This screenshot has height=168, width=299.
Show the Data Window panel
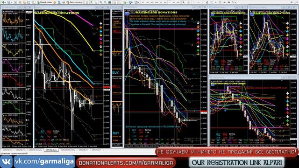[x=20, y=2]
